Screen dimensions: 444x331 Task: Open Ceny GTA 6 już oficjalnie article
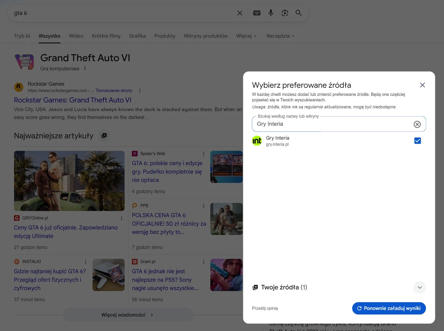66,232
